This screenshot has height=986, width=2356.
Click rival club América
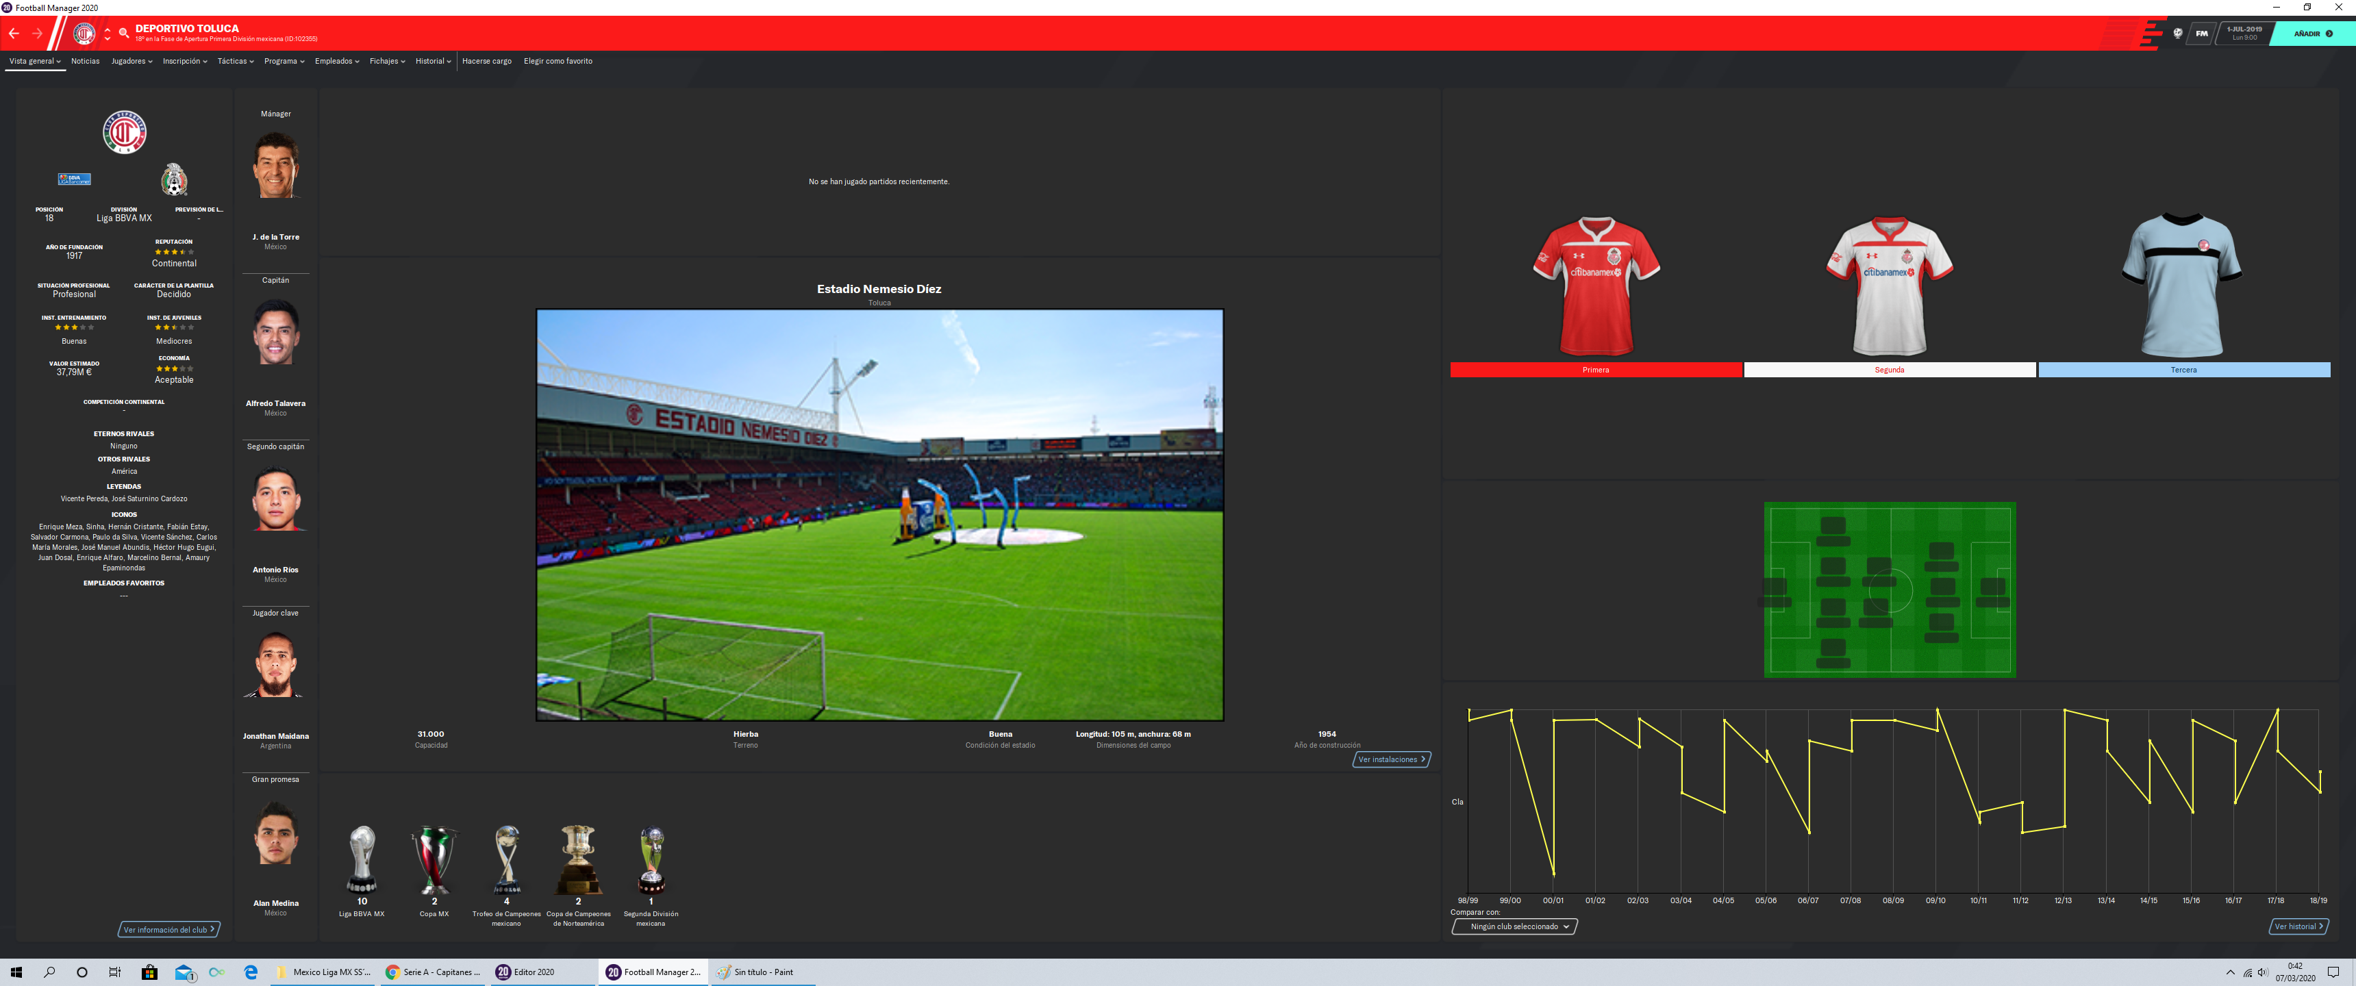(x=125, y=472)
